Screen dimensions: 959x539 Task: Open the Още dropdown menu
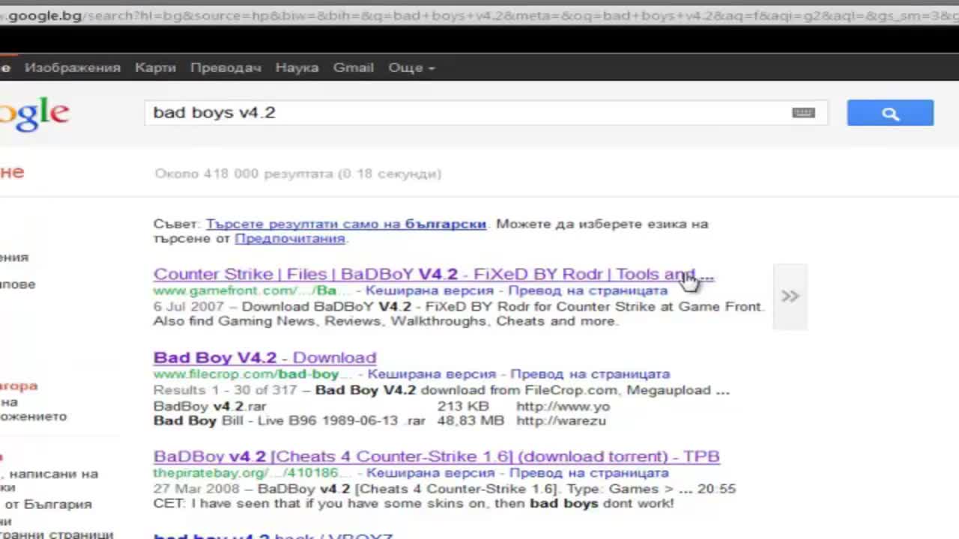pos(411,67)
